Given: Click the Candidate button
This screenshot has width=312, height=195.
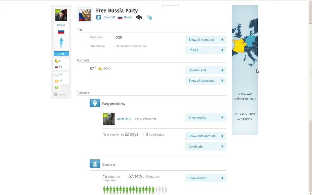Looking at the screenshot, I should 206,146.
